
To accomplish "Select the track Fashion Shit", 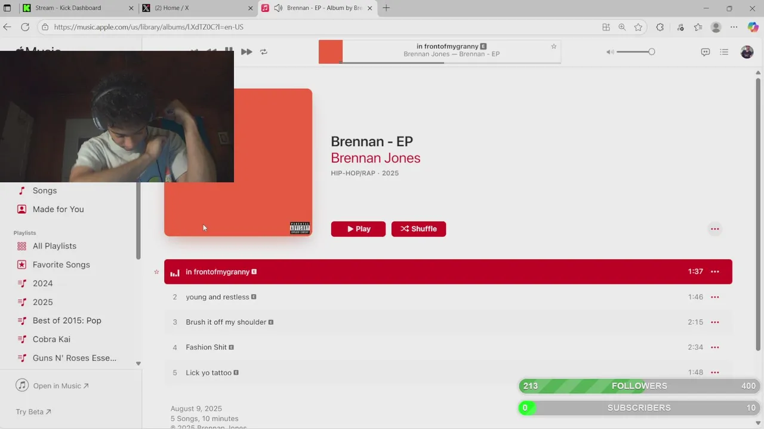I will pos(448,347).
